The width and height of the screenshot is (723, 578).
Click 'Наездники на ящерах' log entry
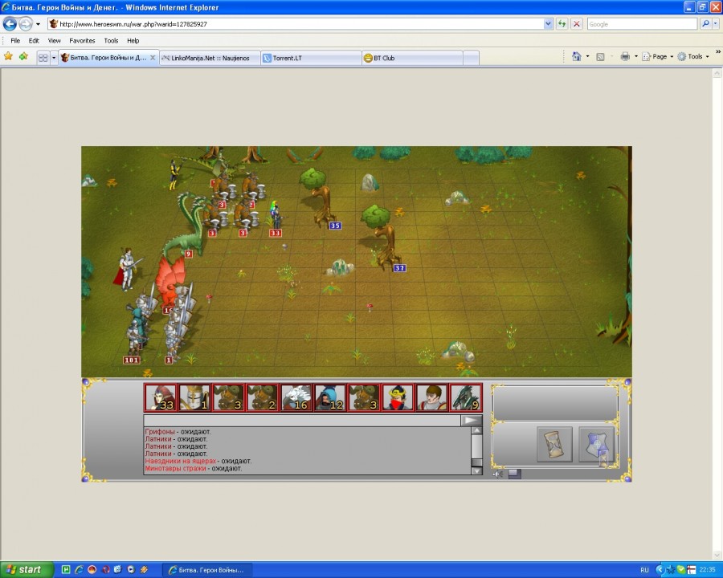(180, 461)
